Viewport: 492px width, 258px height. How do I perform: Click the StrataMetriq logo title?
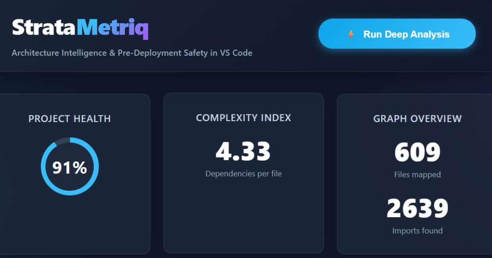(80, 28)
